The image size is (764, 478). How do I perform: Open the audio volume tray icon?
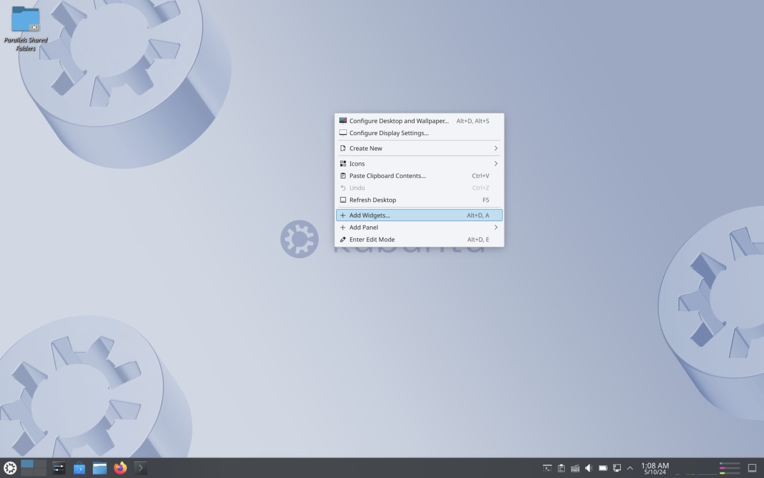click(x=589, y=468)
